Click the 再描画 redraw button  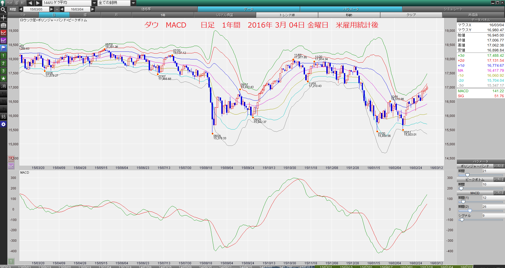pos(473,15)
